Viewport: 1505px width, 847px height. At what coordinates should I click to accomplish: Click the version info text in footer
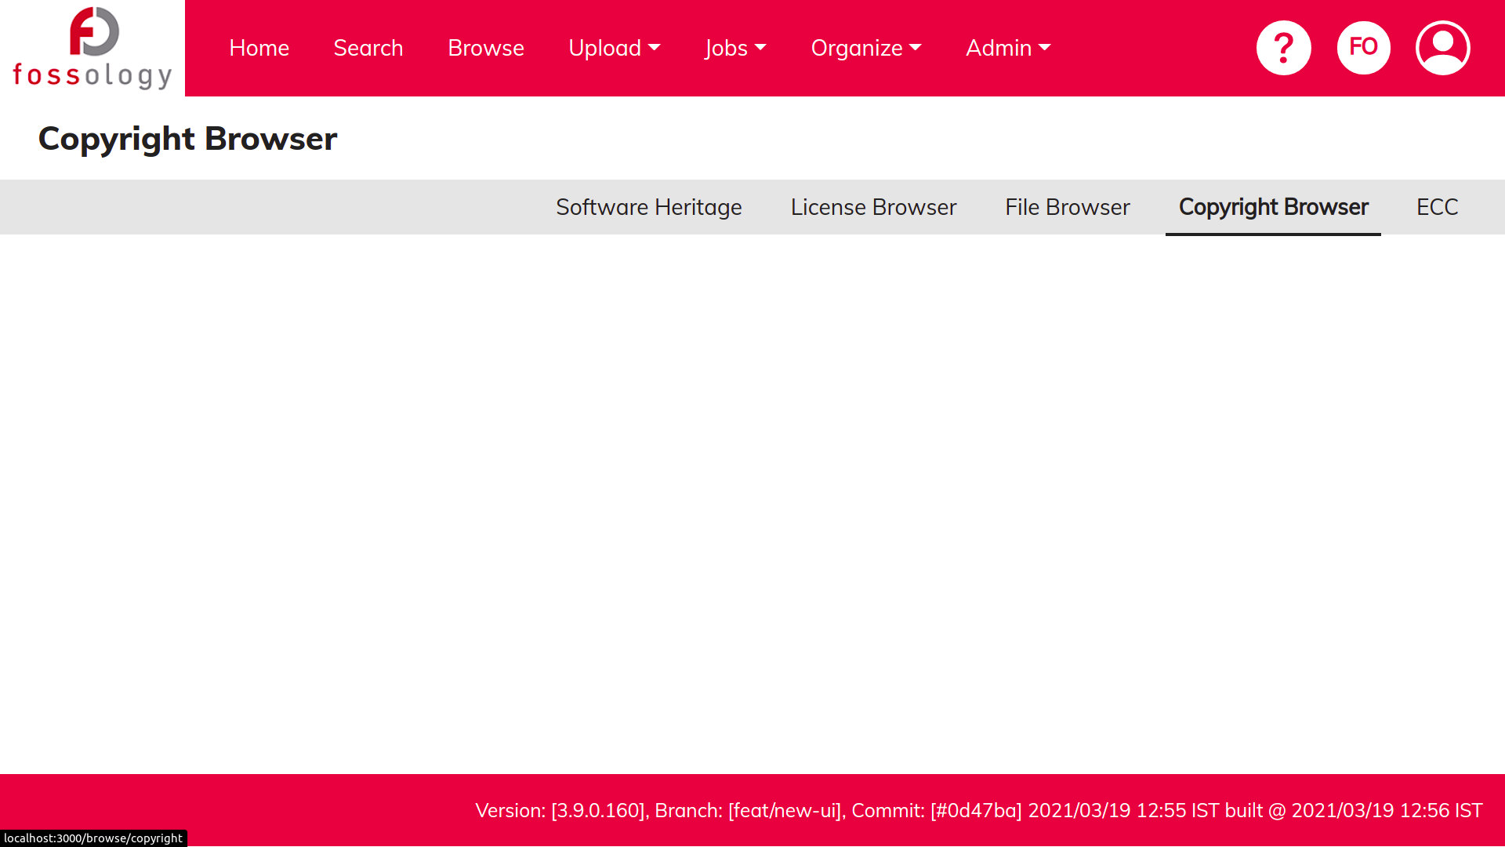click(x=979, y=810)
